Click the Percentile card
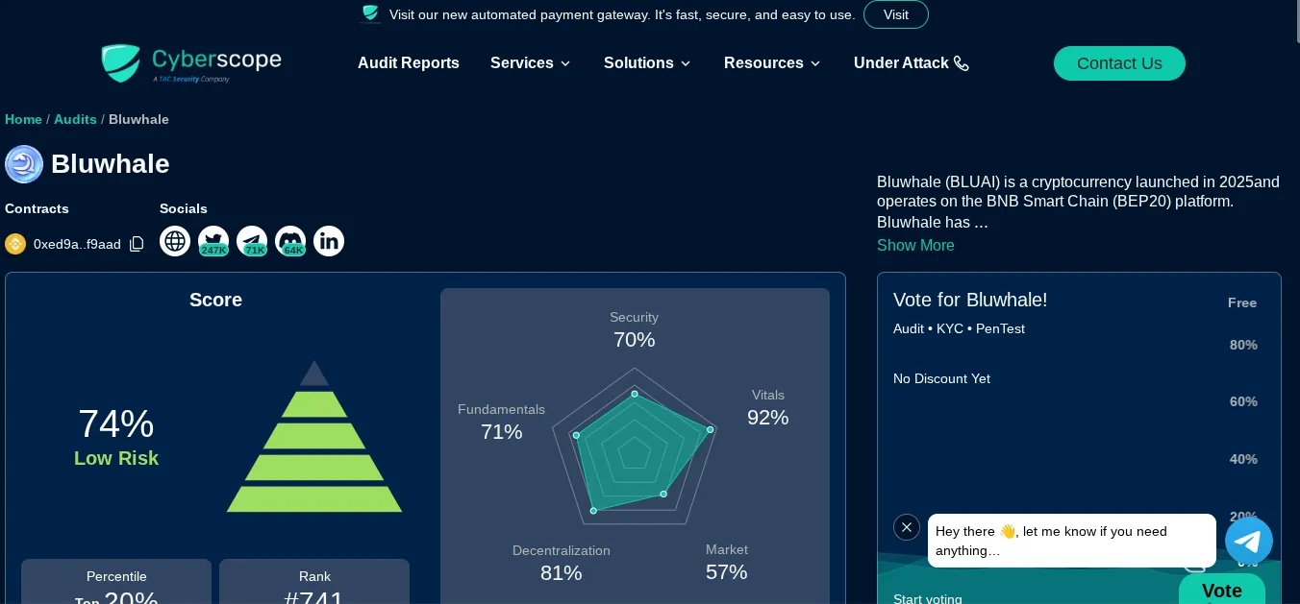The image size is (1300, 604). [x=116, y=582]
